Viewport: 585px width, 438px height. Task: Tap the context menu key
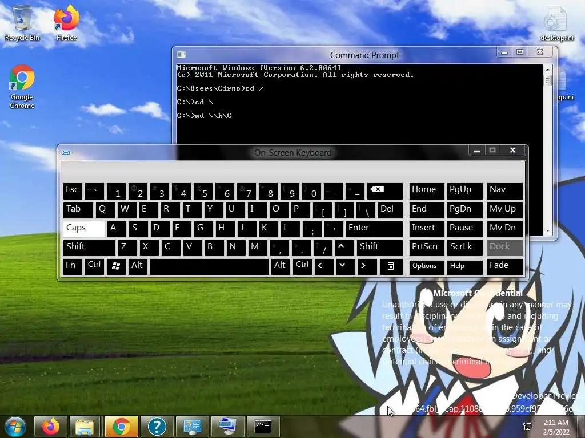click(x=391, y=267)
